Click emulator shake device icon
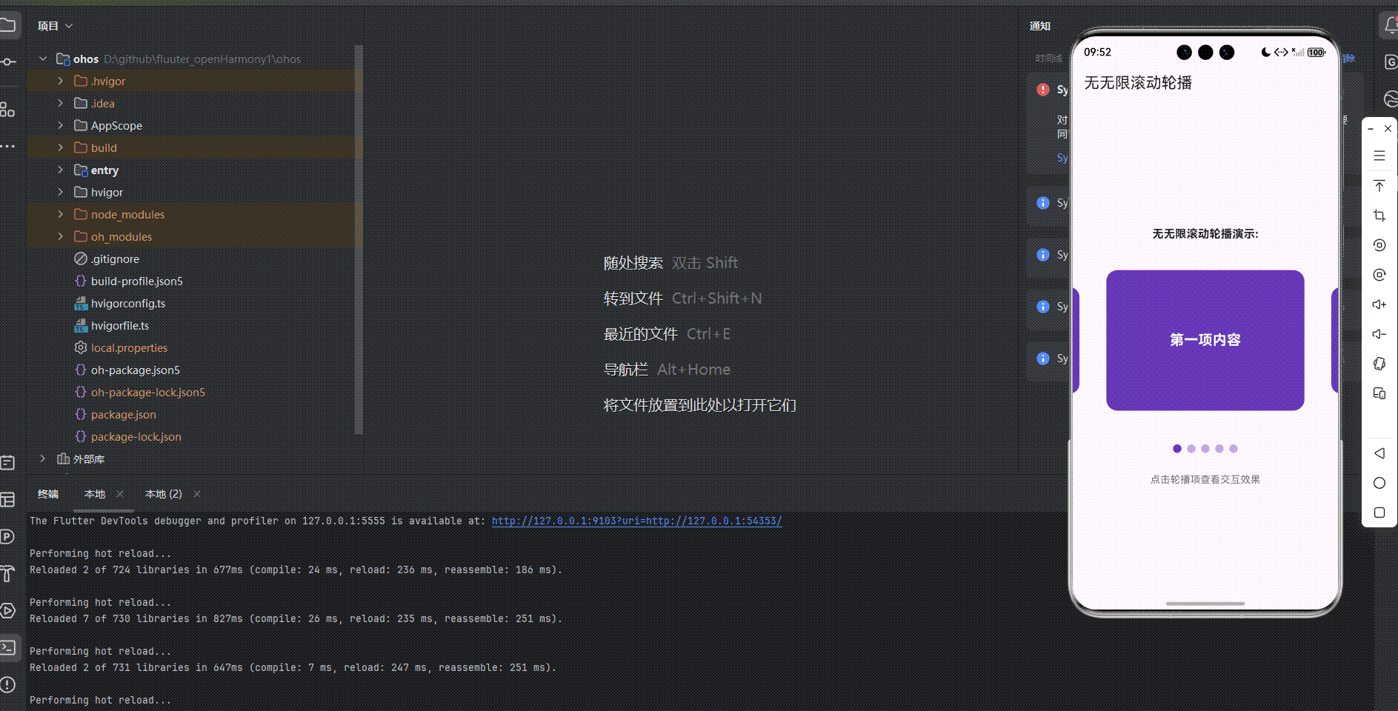1398x711 pixels. (1379, 364)
